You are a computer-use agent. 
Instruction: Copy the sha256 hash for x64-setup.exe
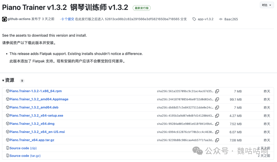[217, 116]
